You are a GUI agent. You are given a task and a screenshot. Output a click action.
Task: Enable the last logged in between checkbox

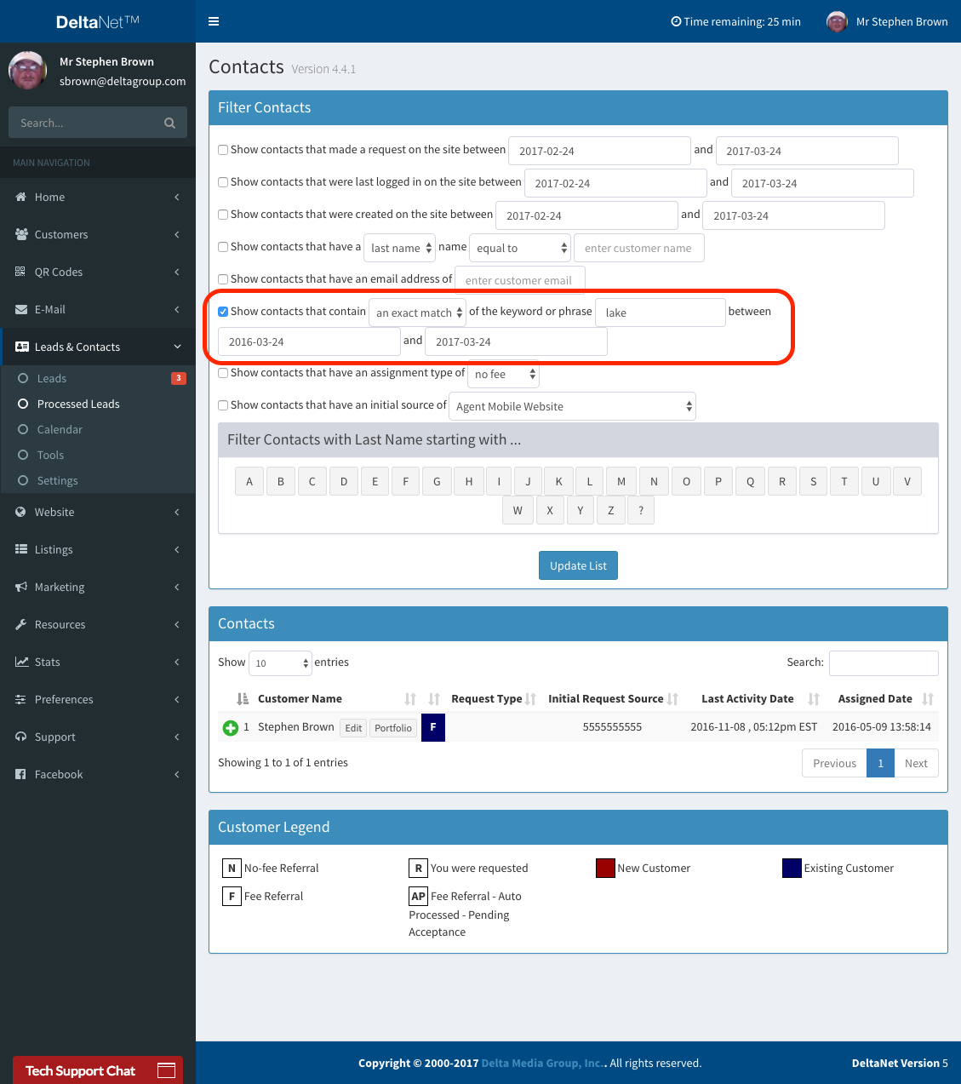point(223,182)
